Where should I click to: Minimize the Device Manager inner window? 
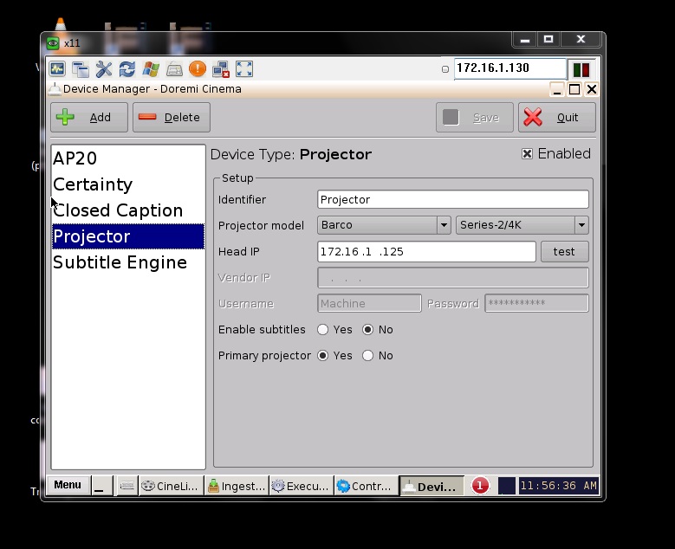(556, 90)
